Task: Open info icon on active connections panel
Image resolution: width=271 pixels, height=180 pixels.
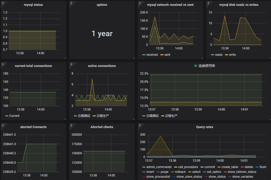Action: [71, 64]
